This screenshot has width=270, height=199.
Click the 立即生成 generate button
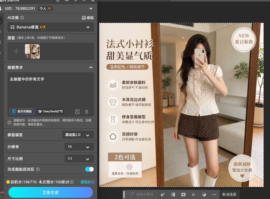coord(50,192)
